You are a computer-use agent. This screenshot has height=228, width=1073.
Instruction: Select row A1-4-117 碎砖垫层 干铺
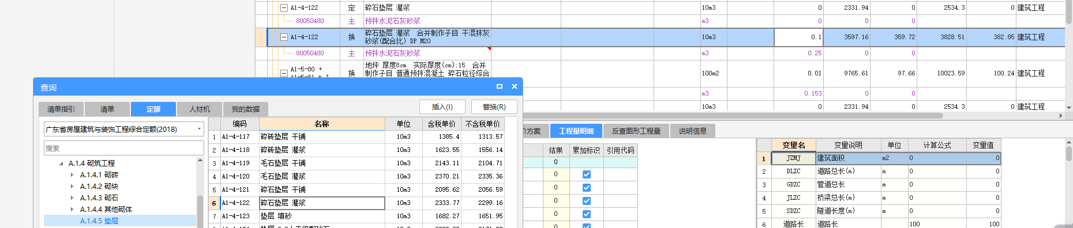(357, 137)
